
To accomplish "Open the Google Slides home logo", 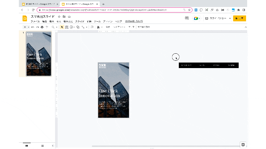I will [x=25, y=19].
